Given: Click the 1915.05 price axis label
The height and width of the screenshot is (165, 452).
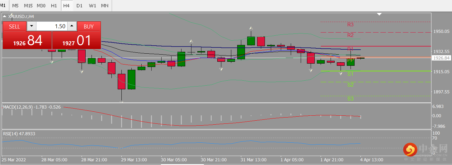Looking at the screenshot, I should pyautogui.click(x=441, y=72).
